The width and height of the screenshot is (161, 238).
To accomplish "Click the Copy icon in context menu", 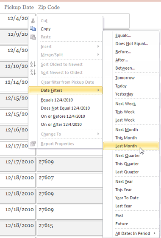I will (33, 29).
